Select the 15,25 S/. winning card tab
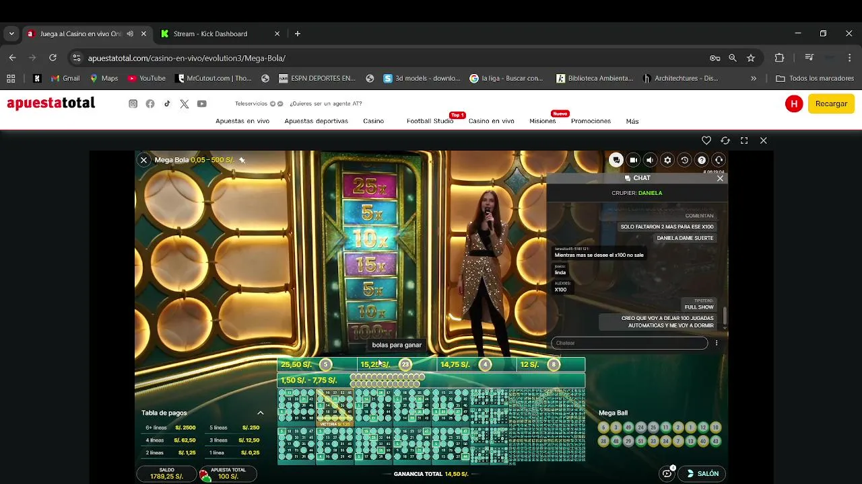Viewport: 862px width, 484px height. pyautogui.click(x=397, y=364)
